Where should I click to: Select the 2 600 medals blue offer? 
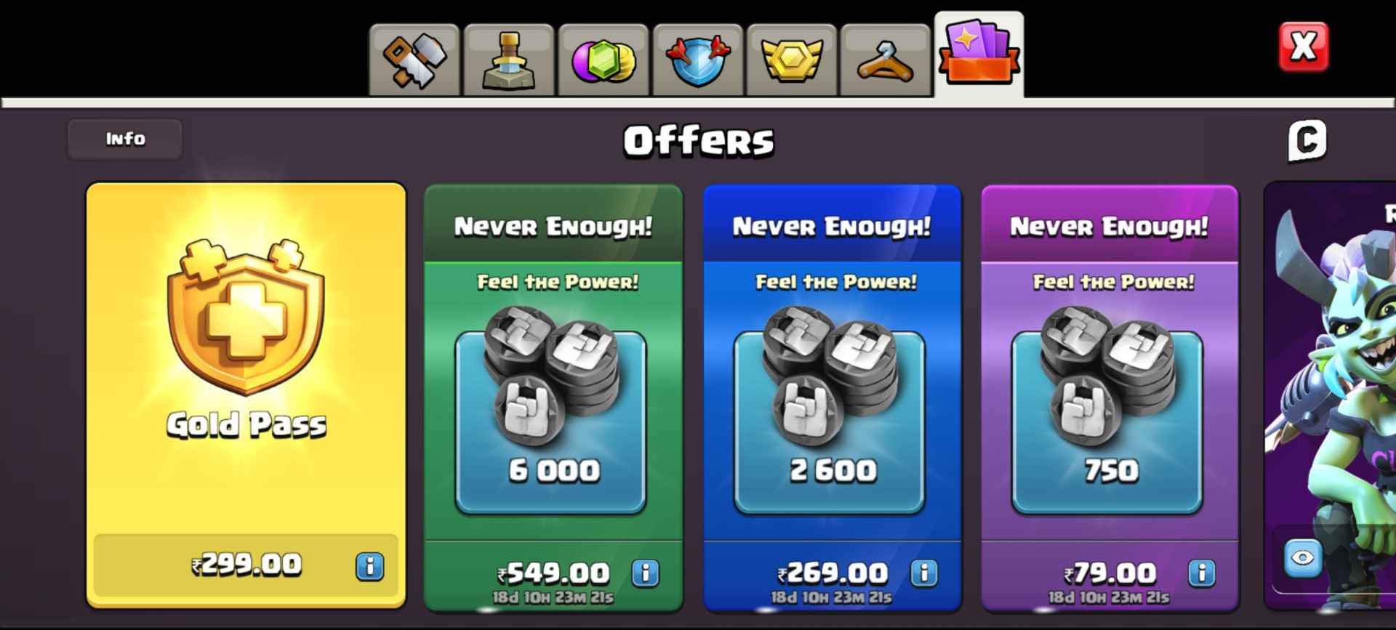tap(833, 397)
